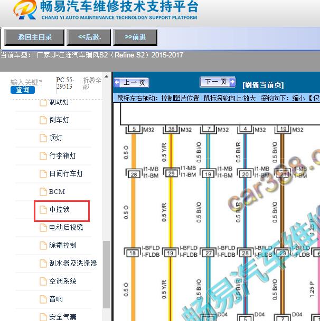Open 空调系统 tree item
320x321 pixels.
(63, 281)
